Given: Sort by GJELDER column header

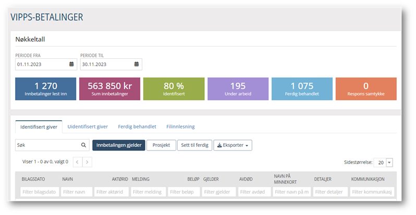Looking at the screenshot, I should point(211,179).
